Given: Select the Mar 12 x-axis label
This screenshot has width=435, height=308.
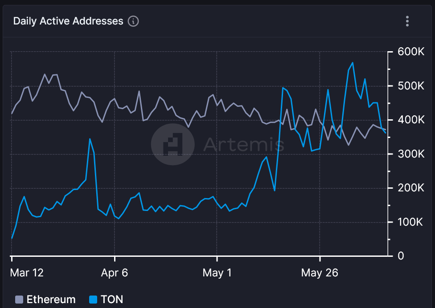Looking at the screenshot, I should pos(27,273).
